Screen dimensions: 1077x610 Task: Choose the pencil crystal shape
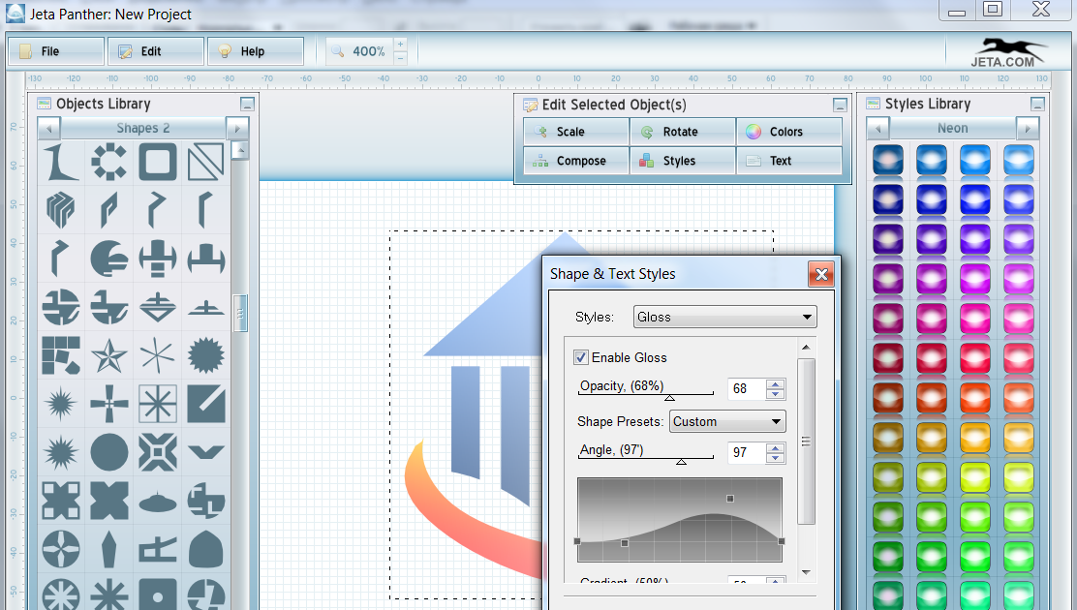(x=109, y=549)
